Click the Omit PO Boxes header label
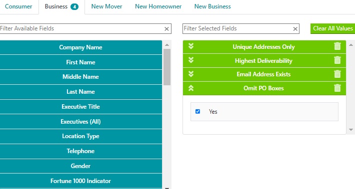The width and height of the screenshot is (355, 189). click(x=264, y=88)
